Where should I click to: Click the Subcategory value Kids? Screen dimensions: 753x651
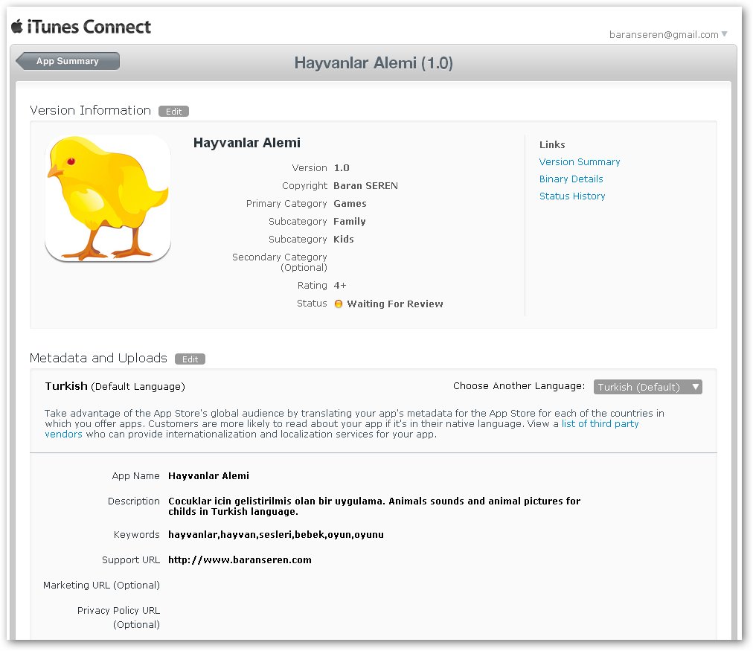pos(343,239)
